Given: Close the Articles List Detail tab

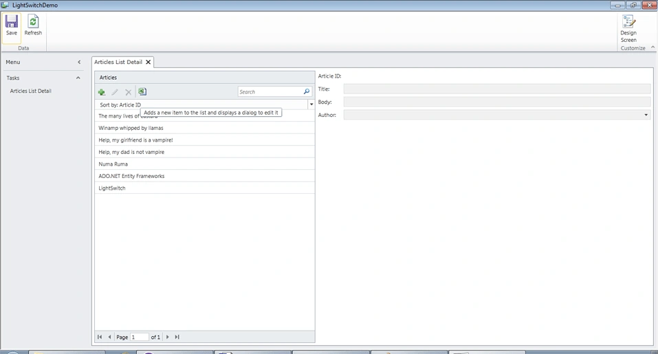Looking at the screenshot, I should click(148, 62).
